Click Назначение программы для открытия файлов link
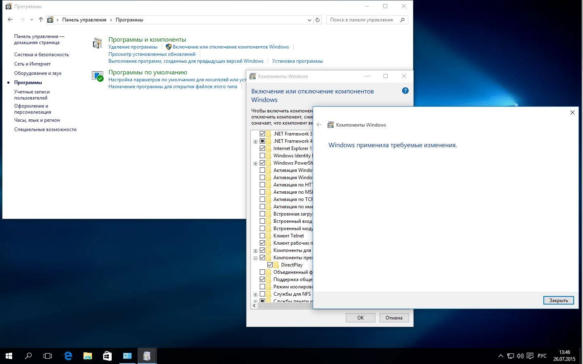 173,87
